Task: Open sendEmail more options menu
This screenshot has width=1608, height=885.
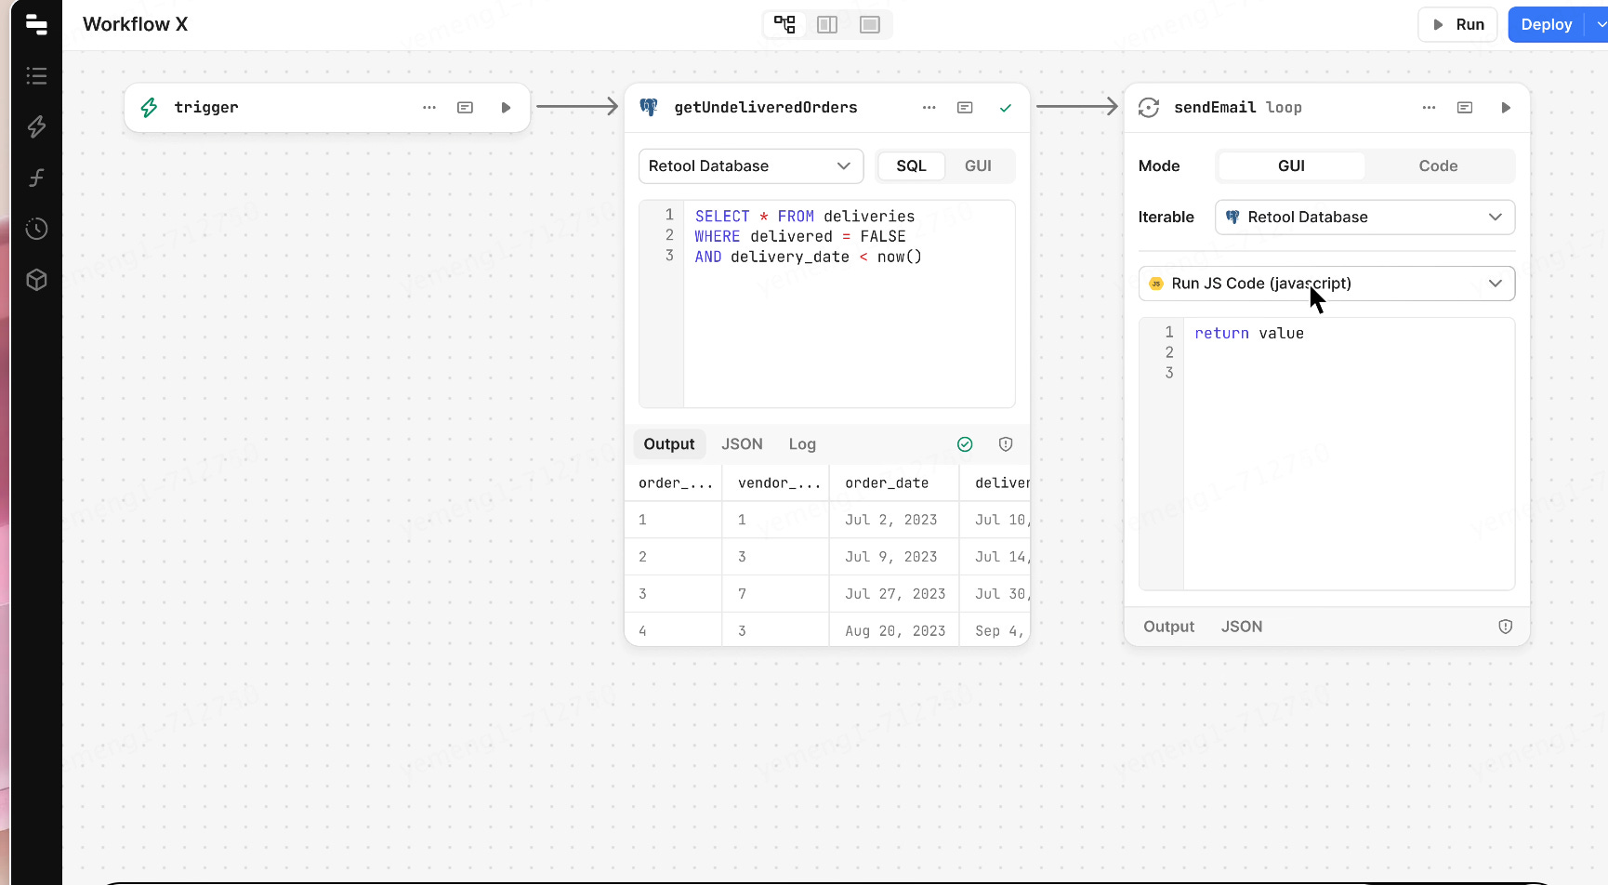Action: (x=1430, y=108)
